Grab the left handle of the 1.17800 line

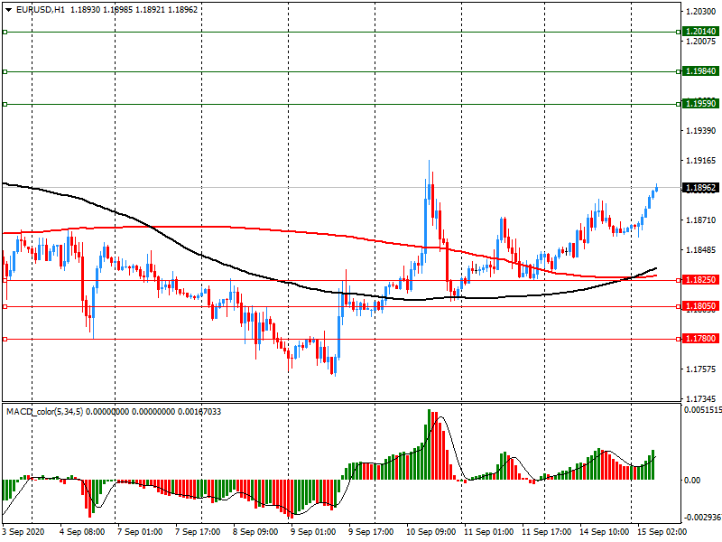pyautogui.click(x=5, y=340)
